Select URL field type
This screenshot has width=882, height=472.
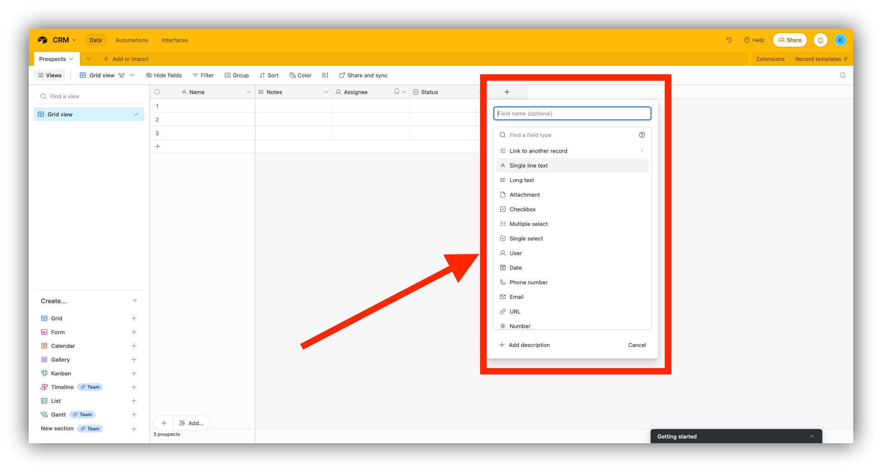pos(572,311)
